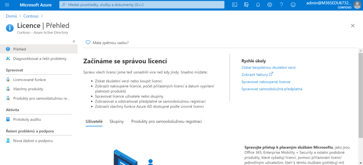Select Přehled in the left menu
This screenshot has height=165, width=363.
click(39, 49)
